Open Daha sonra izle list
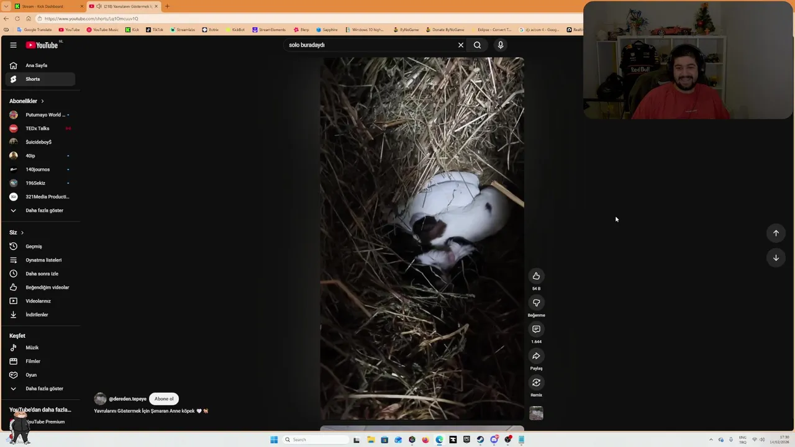 (40, 274)
